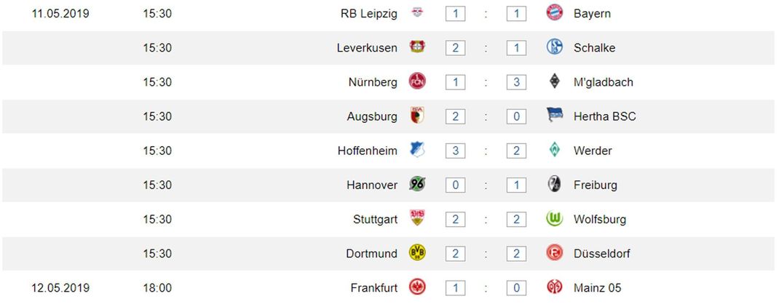Click Hannover home score field showing 0
Image resolution: width=779 pixels, height=304 pixels.
pos(455,185)
